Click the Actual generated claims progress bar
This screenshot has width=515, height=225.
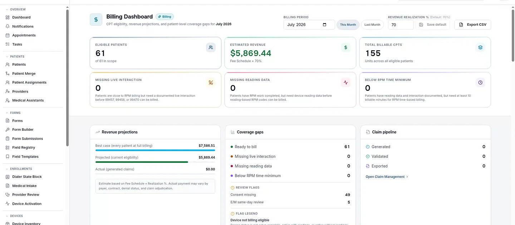(155, 174)
